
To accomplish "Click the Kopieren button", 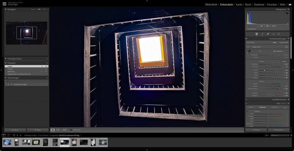I will point(15,130).
